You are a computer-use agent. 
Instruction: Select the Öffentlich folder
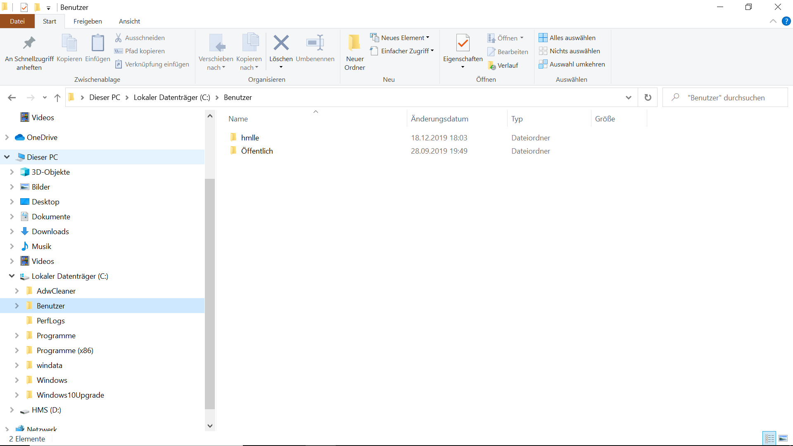click(257, 151)
